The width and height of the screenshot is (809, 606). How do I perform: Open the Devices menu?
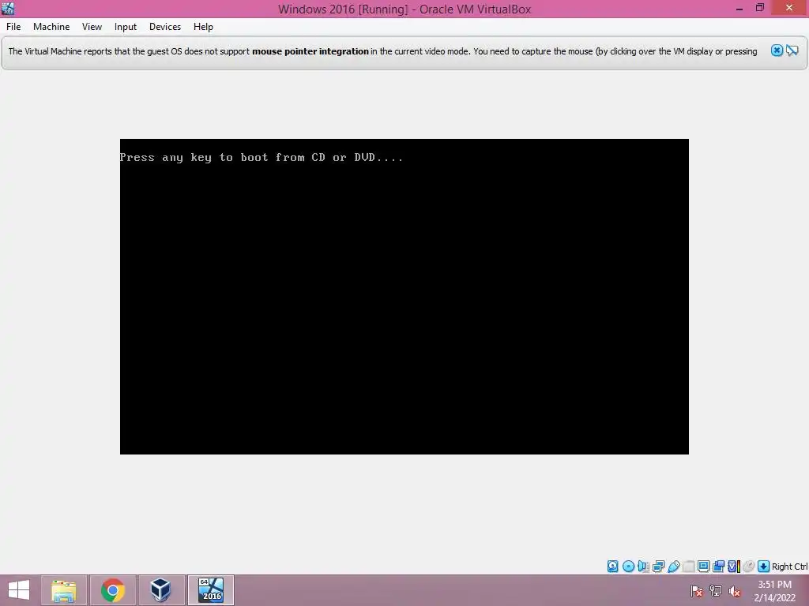pyautogui.click(x=165, y=27)
